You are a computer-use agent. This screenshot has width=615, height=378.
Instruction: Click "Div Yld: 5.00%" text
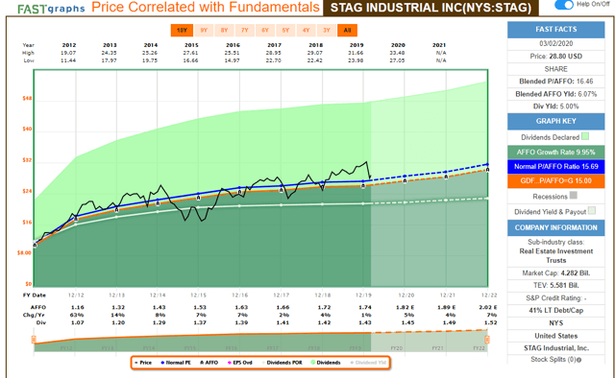pos(555,106)
